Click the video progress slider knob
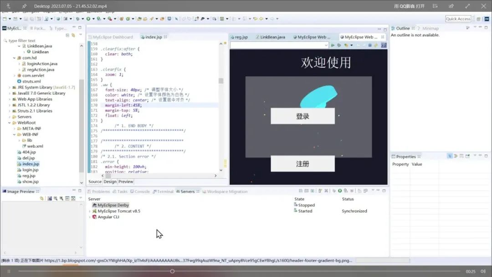The image size is (492, 277). tap(172, 271)
